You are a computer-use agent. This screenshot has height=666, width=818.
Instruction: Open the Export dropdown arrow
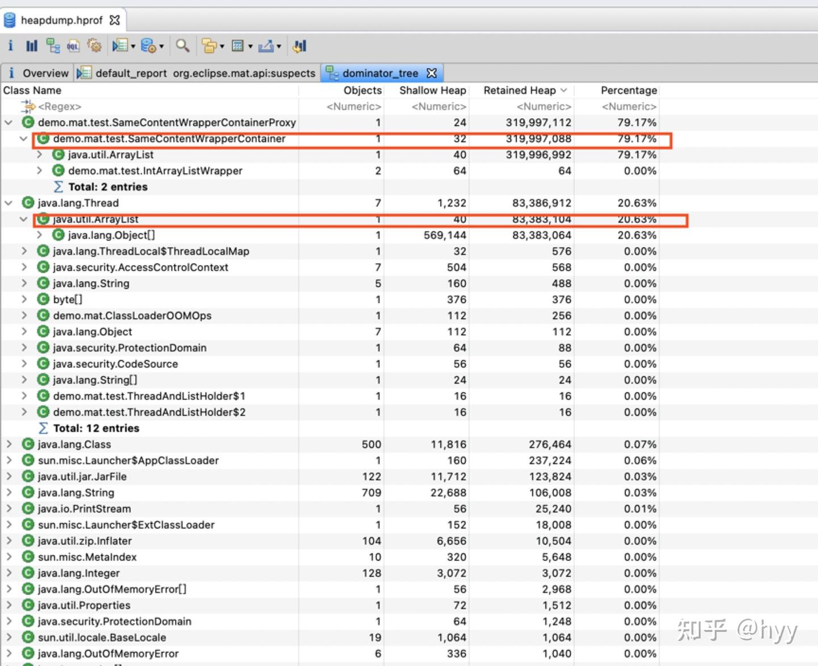tap(279, 46)
